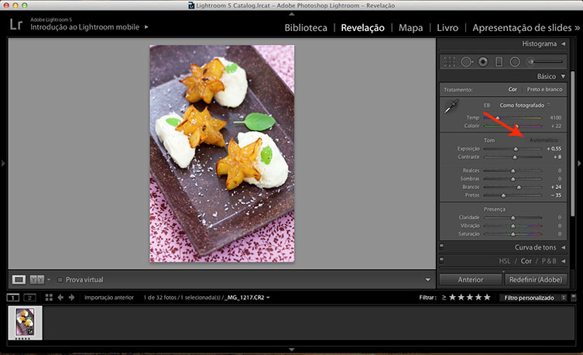Open the white balance 'Como fotografado' dropdown
The width and height of the screenshot is (583, 355).
tap(524, 105)
